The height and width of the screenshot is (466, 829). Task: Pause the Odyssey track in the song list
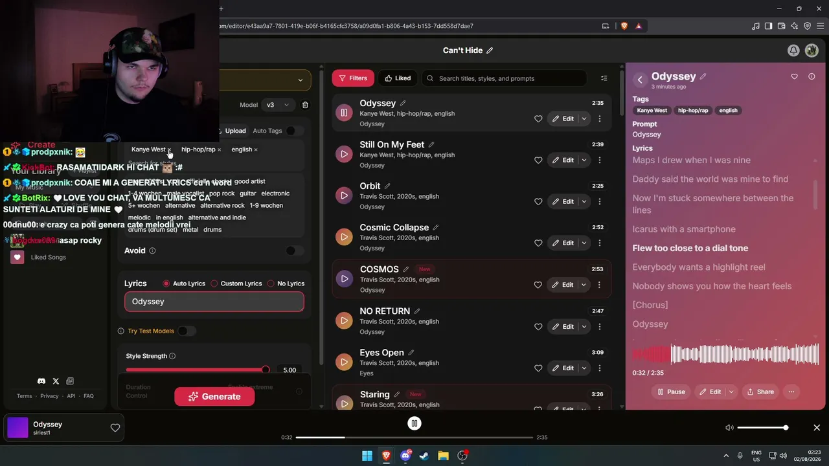click(344, 113)
